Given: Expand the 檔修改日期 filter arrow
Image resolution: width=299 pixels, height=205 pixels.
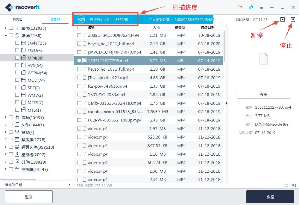Looking at the screenshot, I should (69, 184).
